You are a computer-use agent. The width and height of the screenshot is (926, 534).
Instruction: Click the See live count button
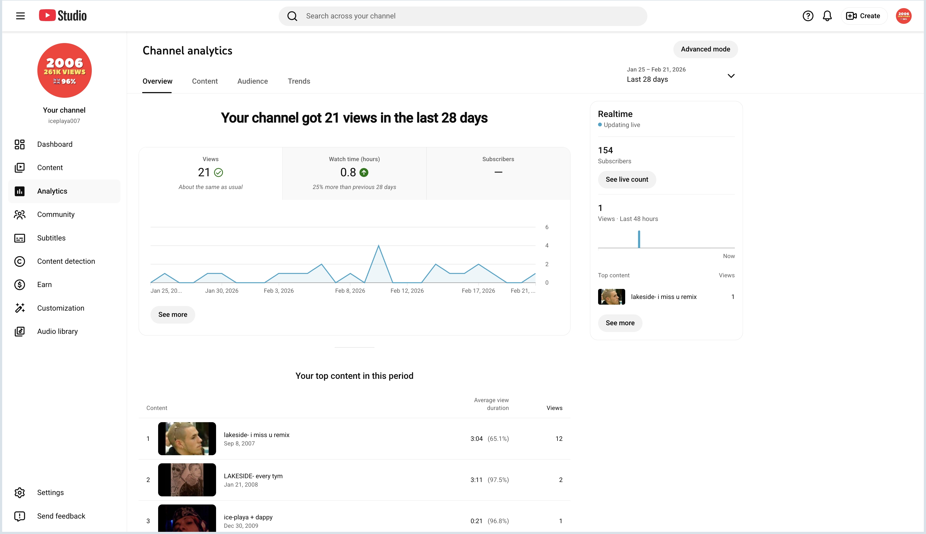[x=627, y=179]
